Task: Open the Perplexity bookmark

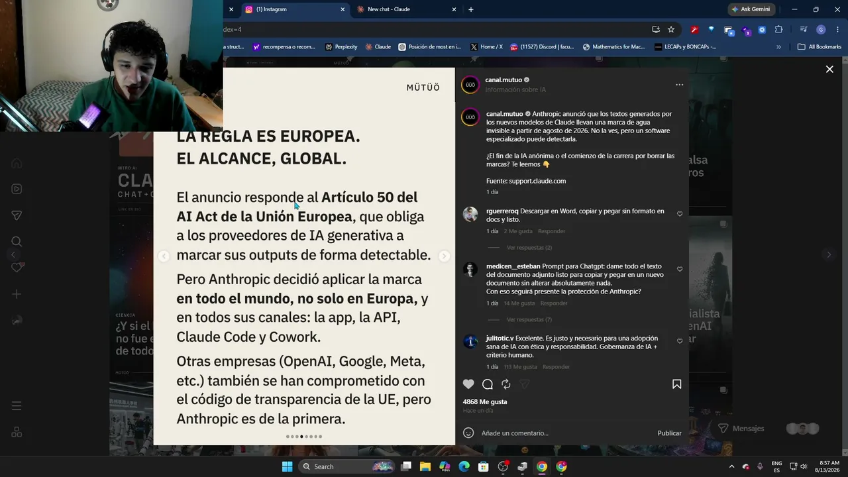Action: point(341,47)
